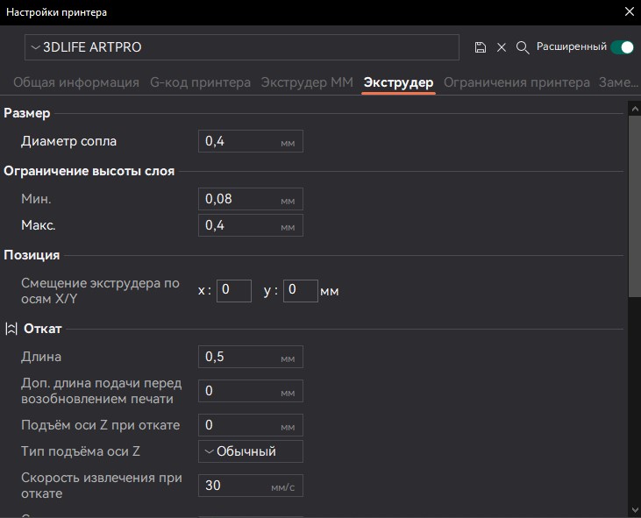Click the extruder Y offset field
This screenshot has width=641, height=518.
(300, 290)
